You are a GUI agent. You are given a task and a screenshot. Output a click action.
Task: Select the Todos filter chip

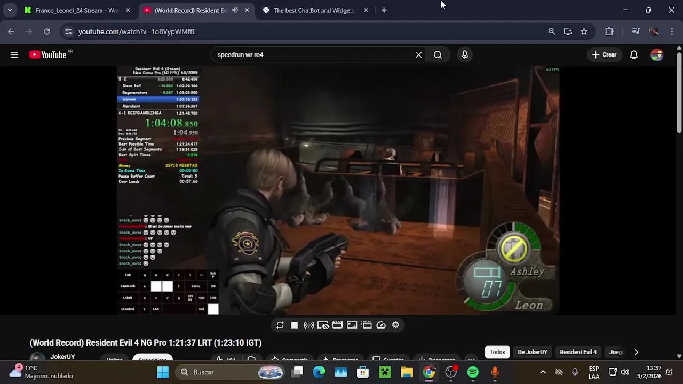pos(497,352)
